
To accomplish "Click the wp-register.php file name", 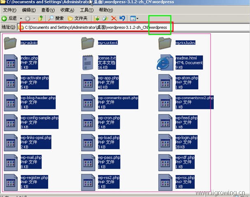I will pyautogui.click(x=34, y=178).
